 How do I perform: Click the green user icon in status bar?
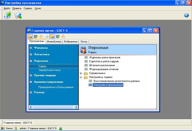[60, 128]
